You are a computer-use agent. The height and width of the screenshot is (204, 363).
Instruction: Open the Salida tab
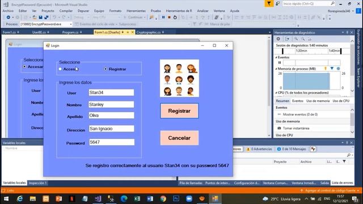pyautogui.click(x=324, y=183)
